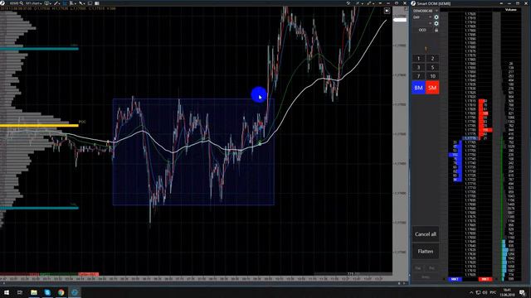Open Chrome from the taskbar
The width and height of the screenshot is (531, 298).
coord(61,292)
